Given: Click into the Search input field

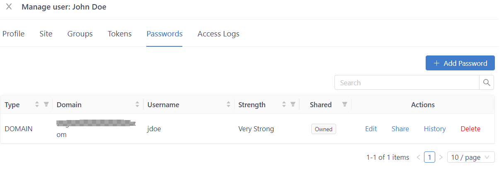Looking at the screenshot, I should click(x=407, y=82).
